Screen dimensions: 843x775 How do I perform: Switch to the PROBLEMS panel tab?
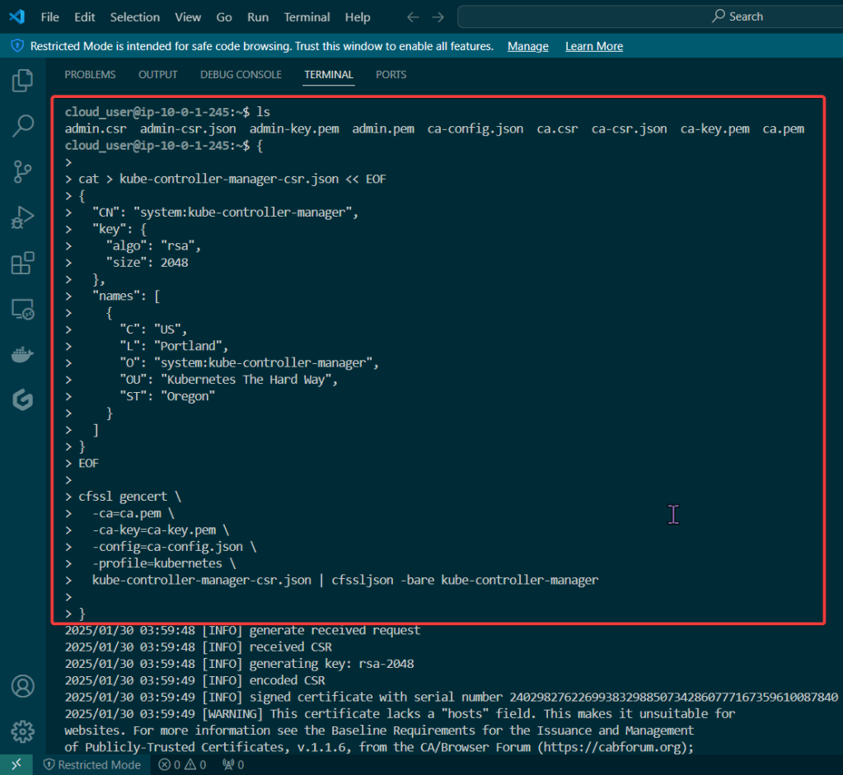(90, 74)
